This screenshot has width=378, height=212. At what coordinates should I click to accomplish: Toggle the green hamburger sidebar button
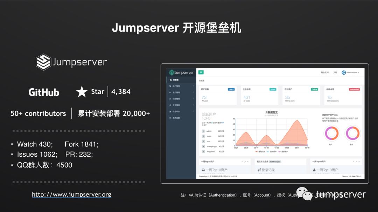[201, 72]
